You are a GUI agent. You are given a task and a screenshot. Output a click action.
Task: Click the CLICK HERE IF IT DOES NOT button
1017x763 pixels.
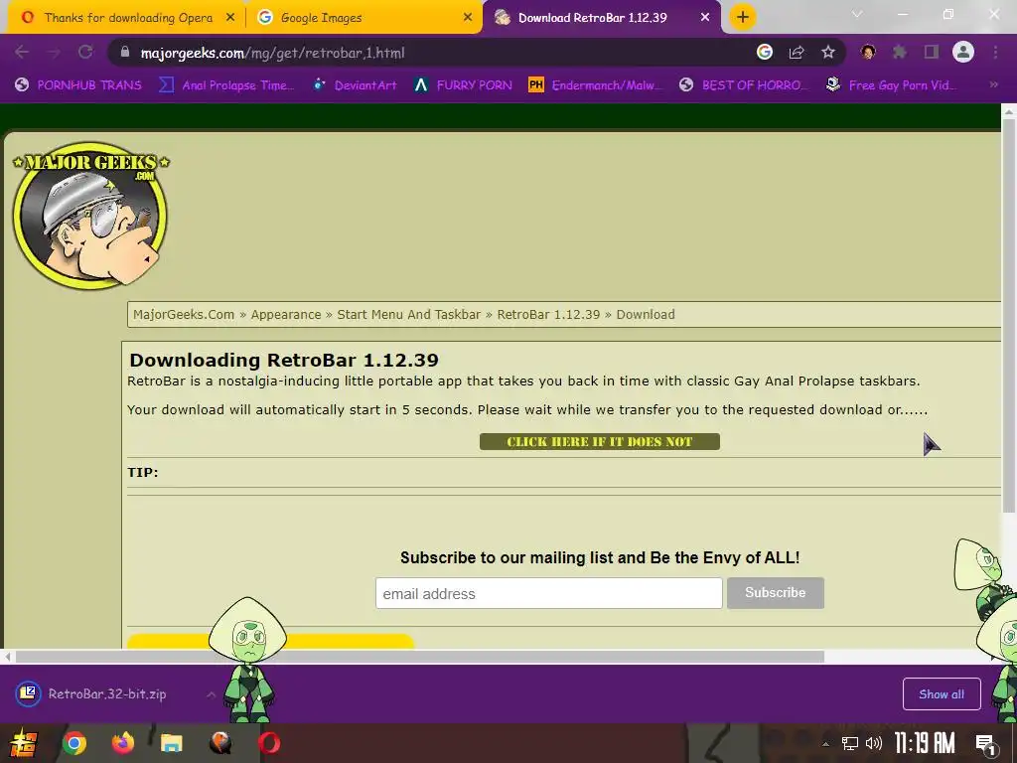(599, 442)
